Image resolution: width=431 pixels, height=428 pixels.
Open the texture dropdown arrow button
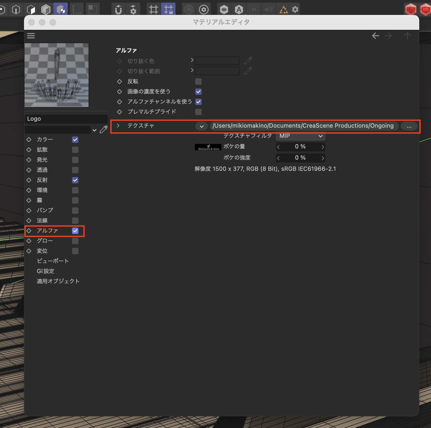point(202,126)
